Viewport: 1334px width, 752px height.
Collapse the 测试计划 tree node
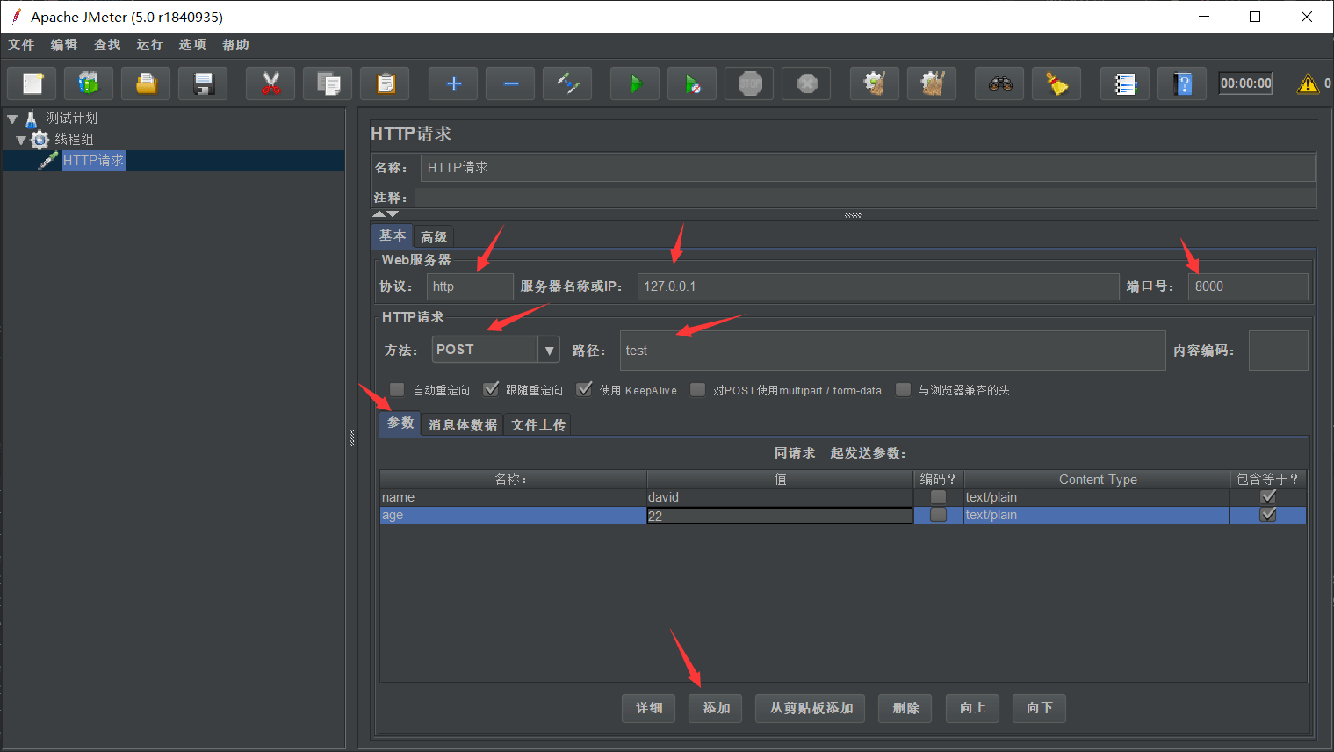coord(12,119)
